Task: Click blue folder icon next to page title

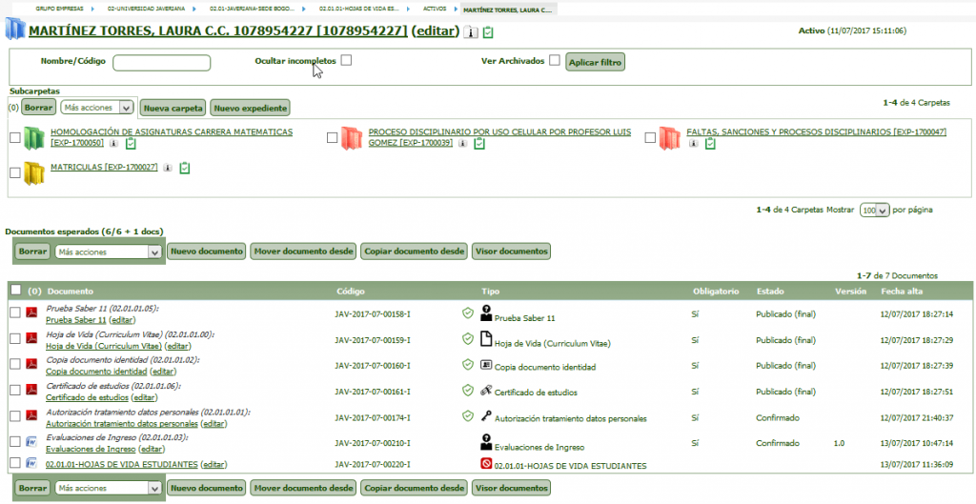Action: coord(15,30)
